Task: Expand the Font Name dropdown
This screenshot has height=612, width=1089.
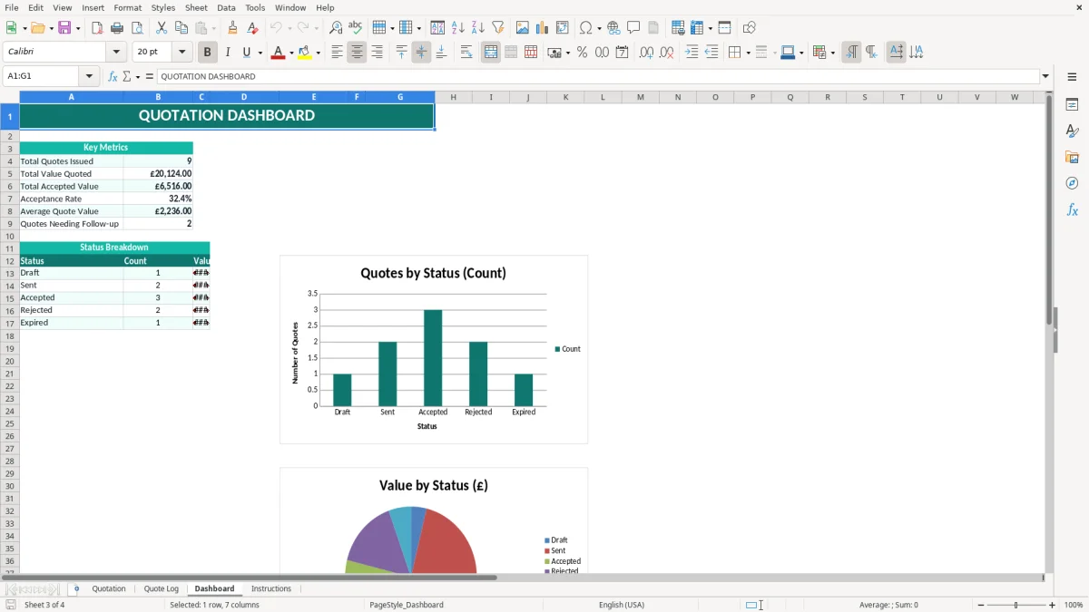Action: pos(116,53)
